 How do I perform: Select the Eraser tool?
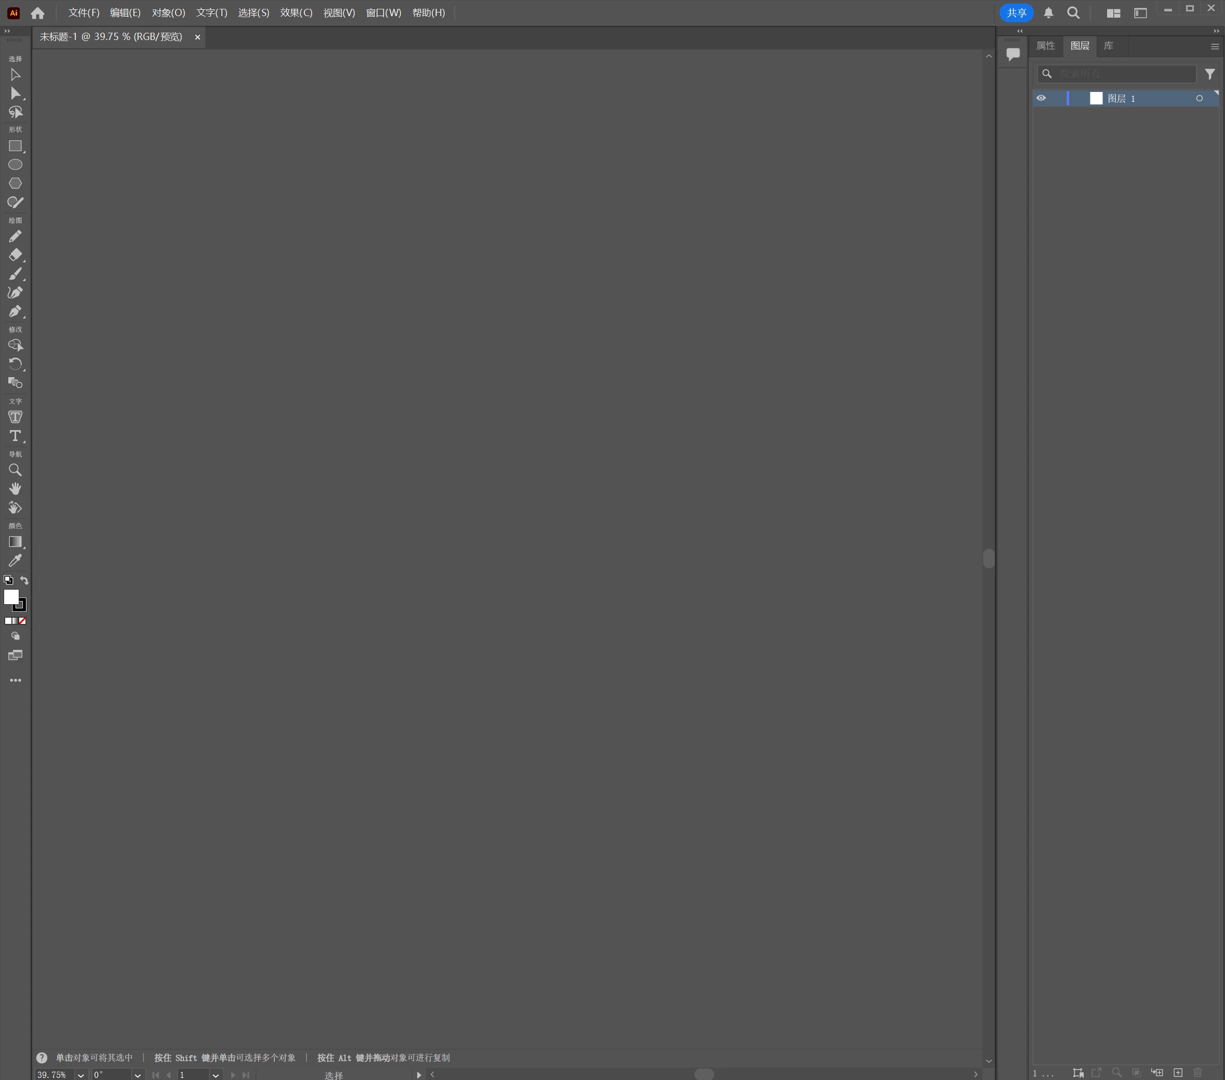pyautogui.click(x=15, y=255)
